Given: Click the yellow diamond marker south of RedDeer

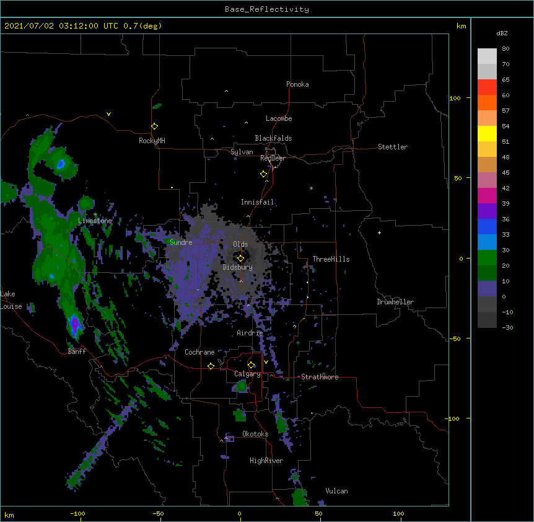Looking at the screenshot, I should pyautogui.click(x=263, y=174).
